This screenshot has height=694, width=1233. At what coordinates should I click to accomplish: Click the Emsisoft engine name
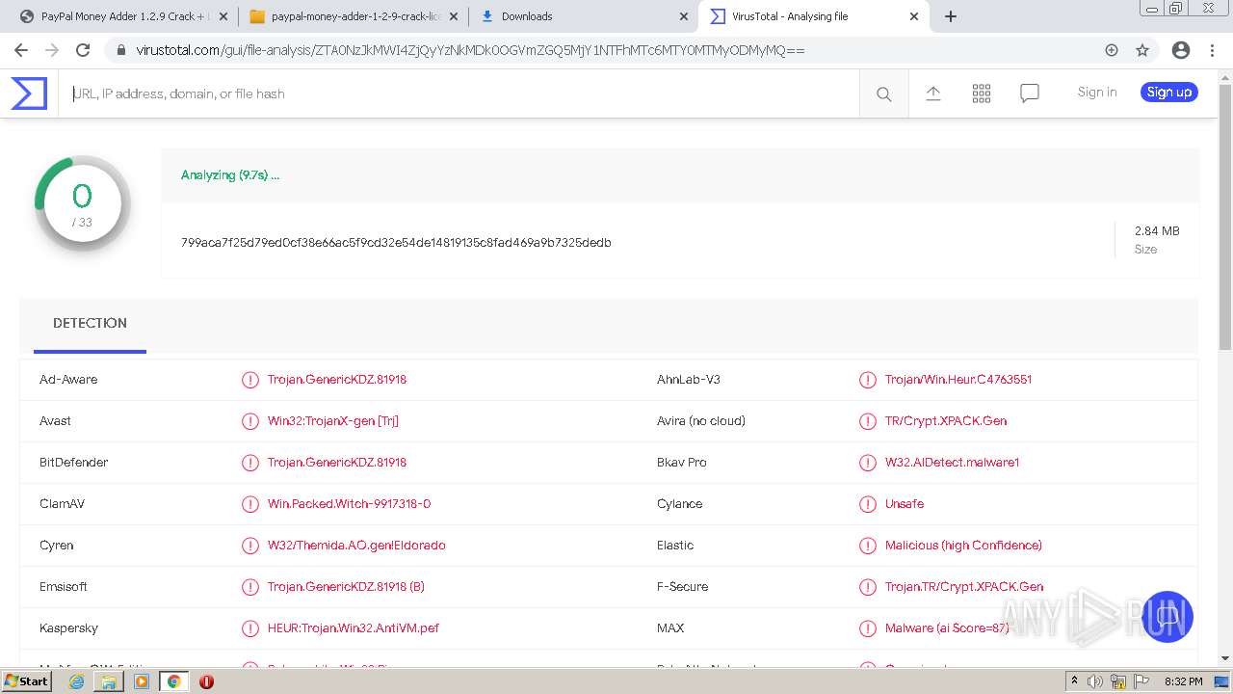pyautogui.click(x=64, y=587)
